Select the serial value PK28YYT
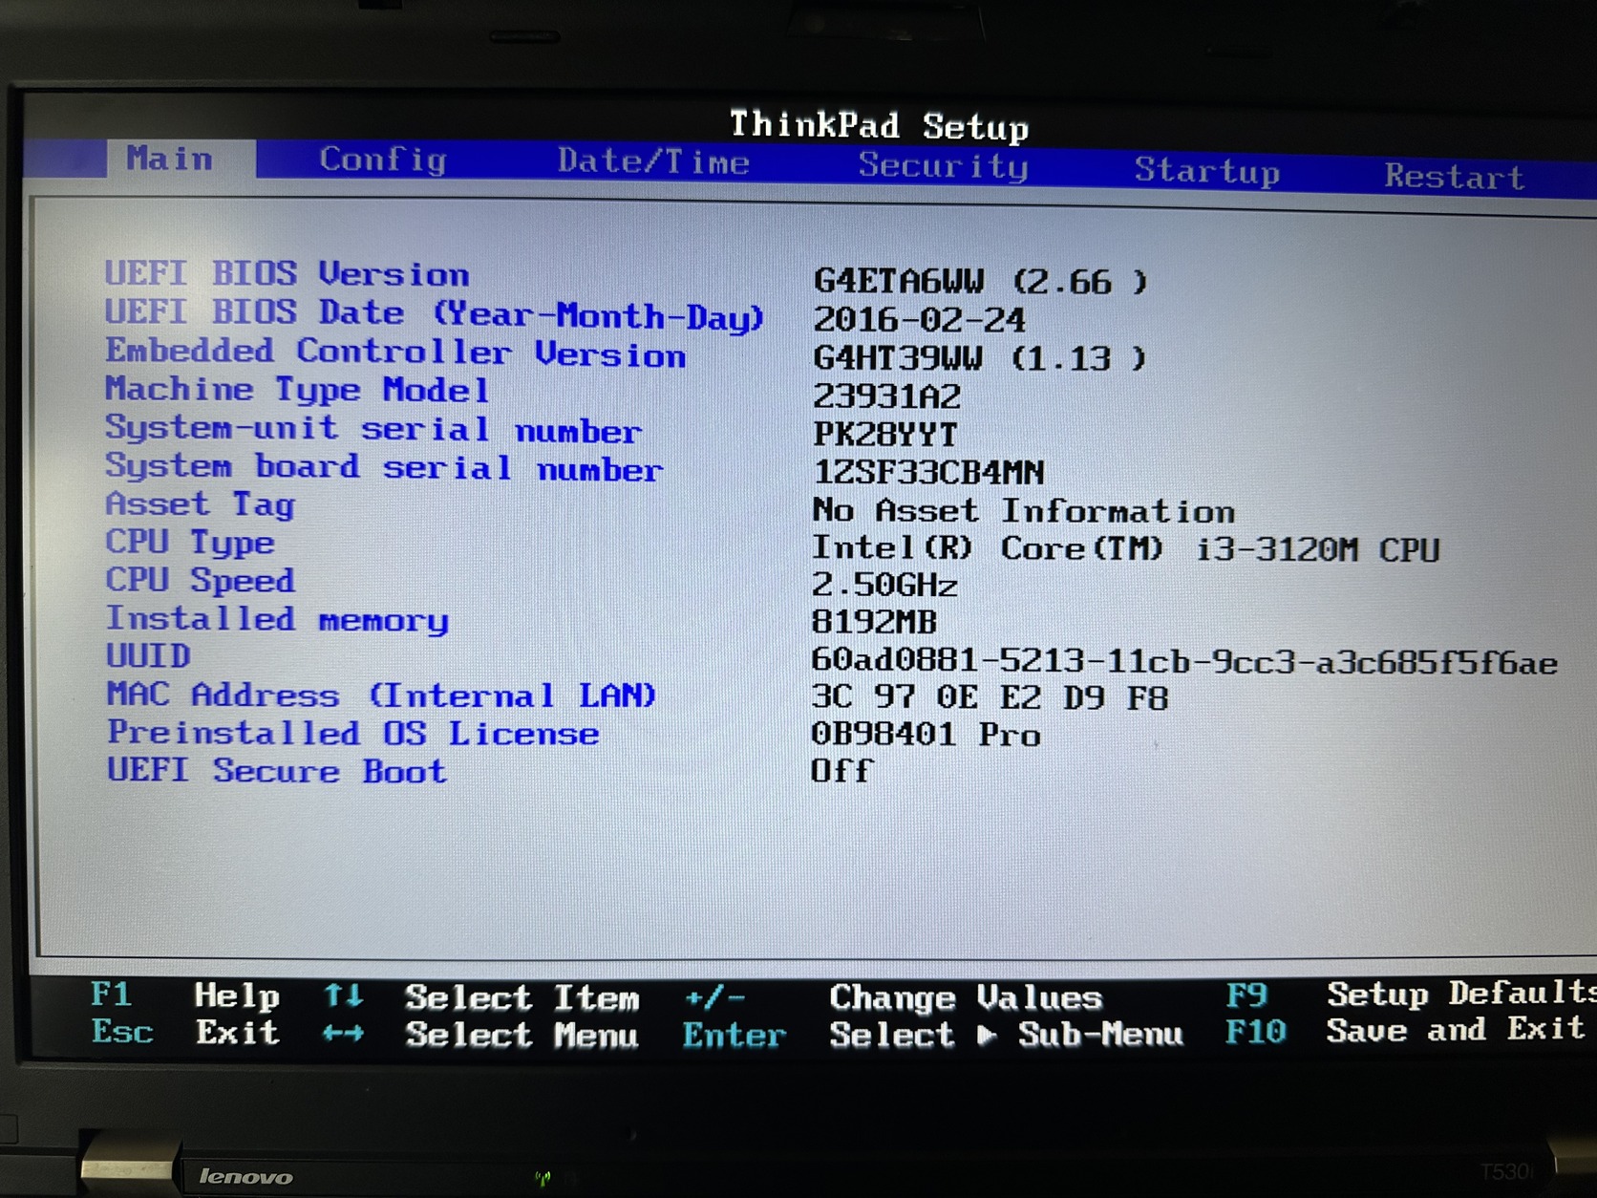The height and width of the screenshot is (1198, 1597). [884, 435]
